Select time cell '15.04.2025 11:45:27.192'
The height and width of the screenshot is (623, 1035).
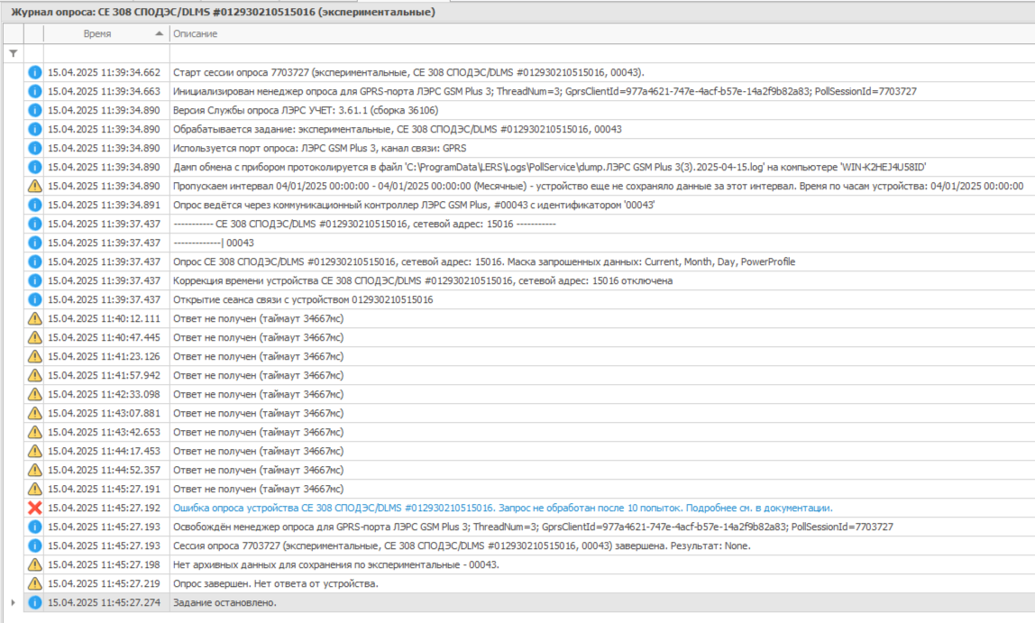pyautogui.click(x=104, y=508)
